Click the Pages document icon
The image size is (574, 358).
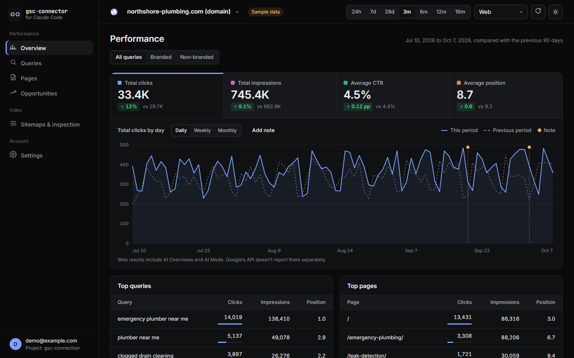click(13, 78)
